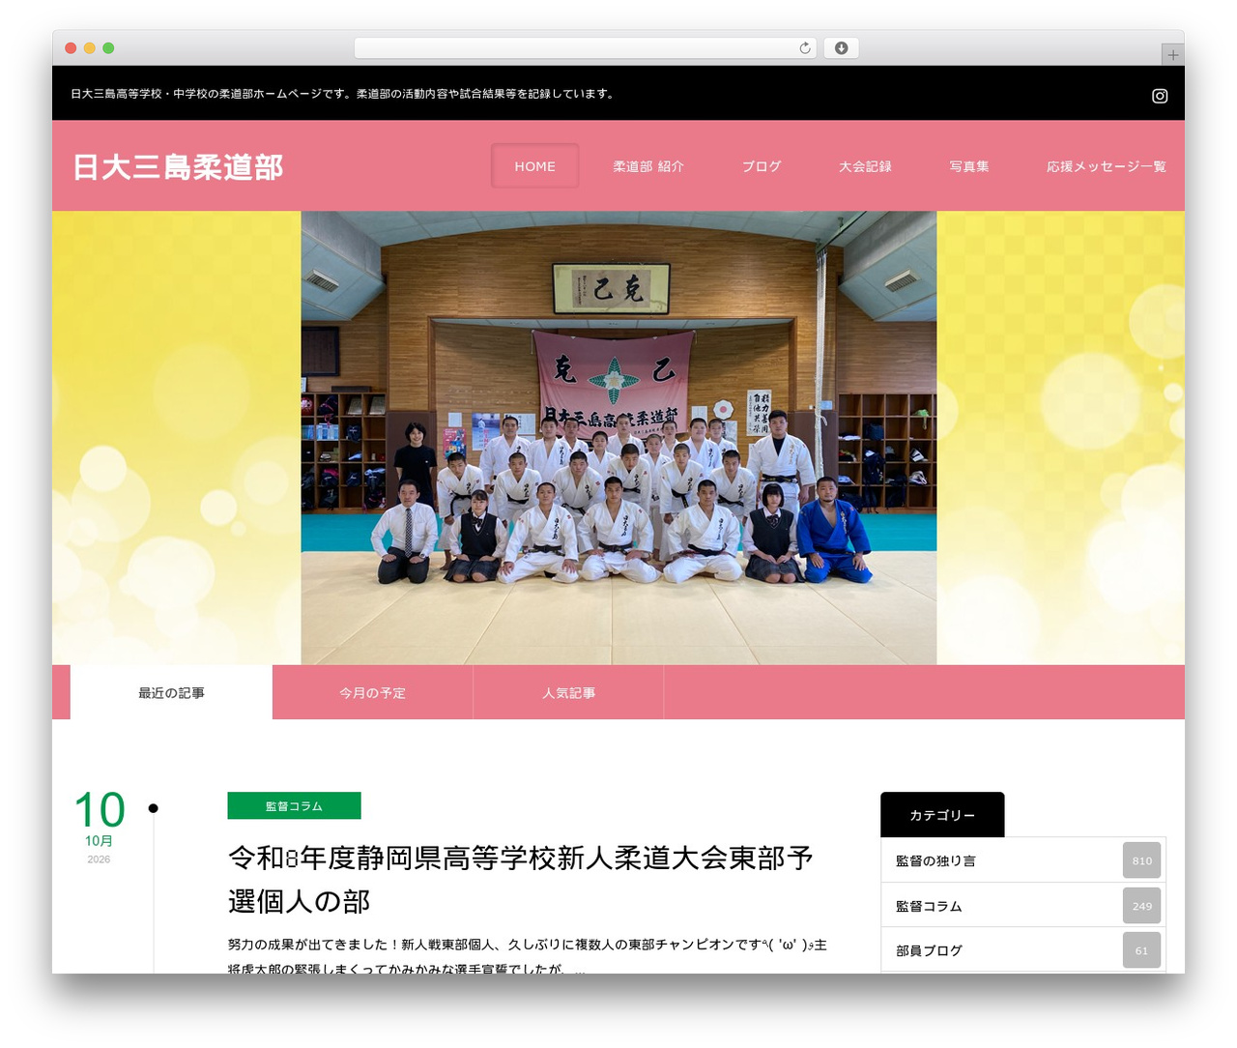Click the カテゴリー widget heading

pyautogui.click(x=942, y=815)
